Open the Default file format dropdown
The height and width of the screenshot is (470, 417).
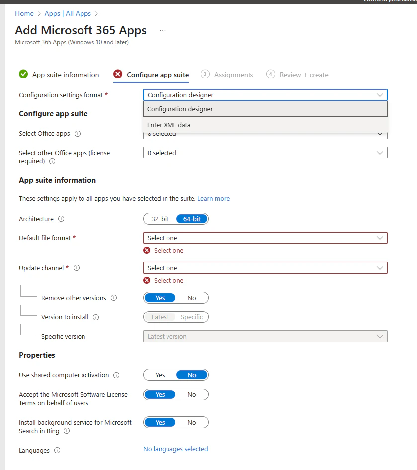pyautogui.click(x=265, y=238)
